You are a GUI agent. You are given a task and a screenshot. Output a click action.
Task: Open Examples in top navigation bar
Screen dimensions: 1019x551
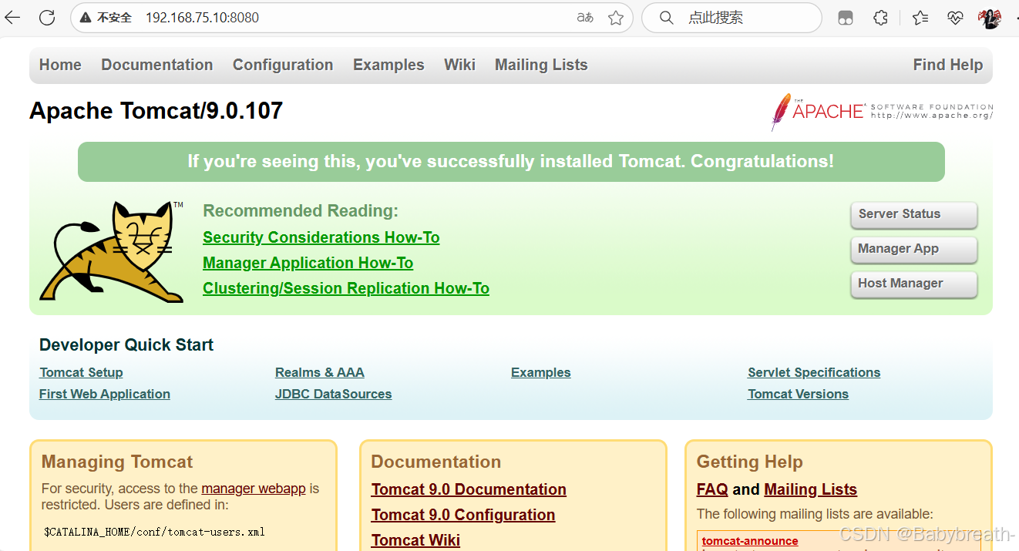pos(388,65)
